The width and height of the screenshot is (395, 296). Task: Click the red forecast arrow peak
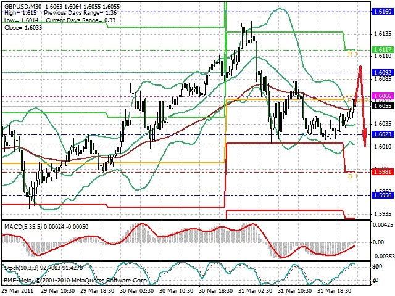click(x=360, y=67)
